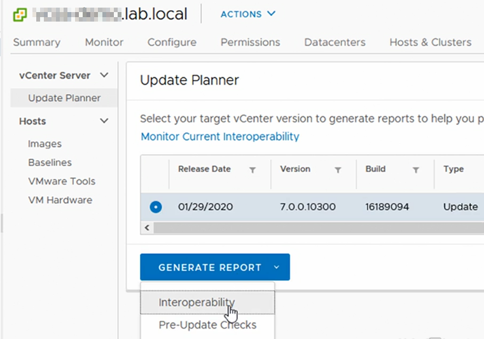Click the vCenter Server section heading

click(x=55, y=75)
